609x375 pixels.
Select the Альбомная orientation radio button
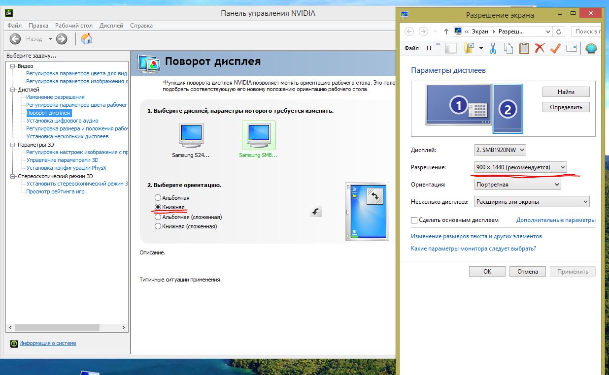[x=158, y=198]
